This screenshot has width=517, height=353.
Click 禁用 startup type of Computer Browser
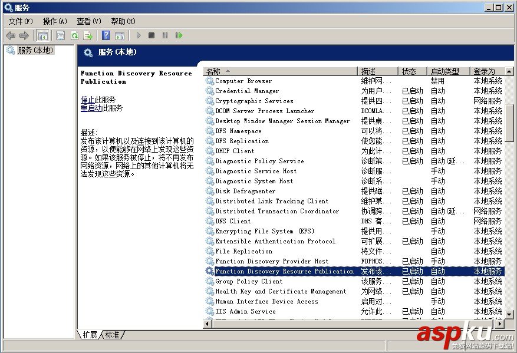[437, 81]
